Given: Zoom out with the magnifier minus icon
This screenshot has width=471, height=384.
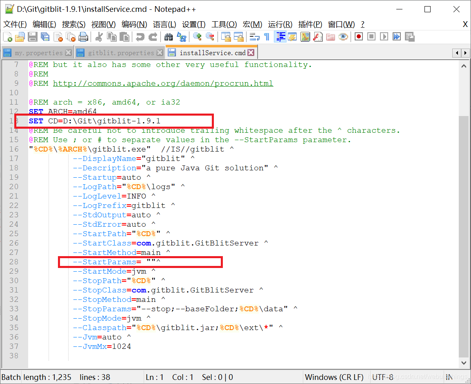Looking at the screenshot, I should (210, 37).
